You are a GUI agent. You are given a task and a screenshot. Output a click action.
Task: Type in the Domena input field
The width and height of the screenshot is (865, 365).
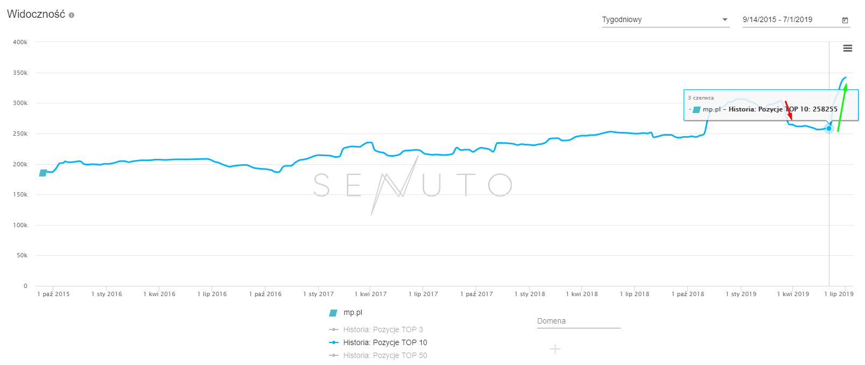coord(578,321)
